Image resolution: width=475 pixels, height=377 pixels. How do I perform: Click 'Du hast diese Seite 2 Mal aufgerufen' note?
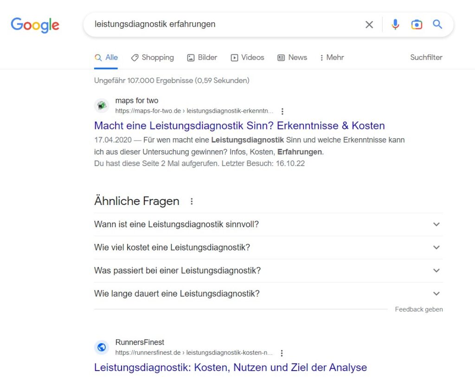(199, 164)
